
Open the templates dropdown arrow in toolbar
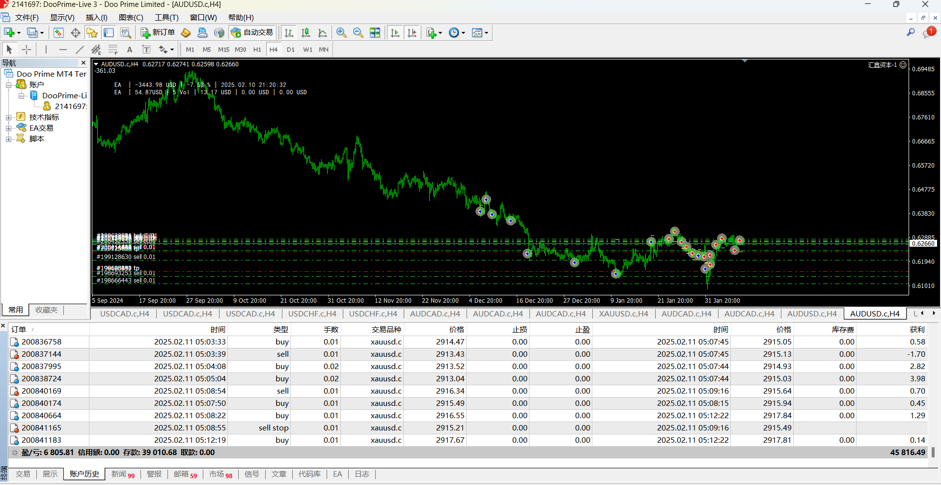click(486, 33)
